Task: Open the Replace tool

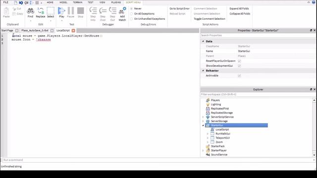Action: click(x=41, y=11)
